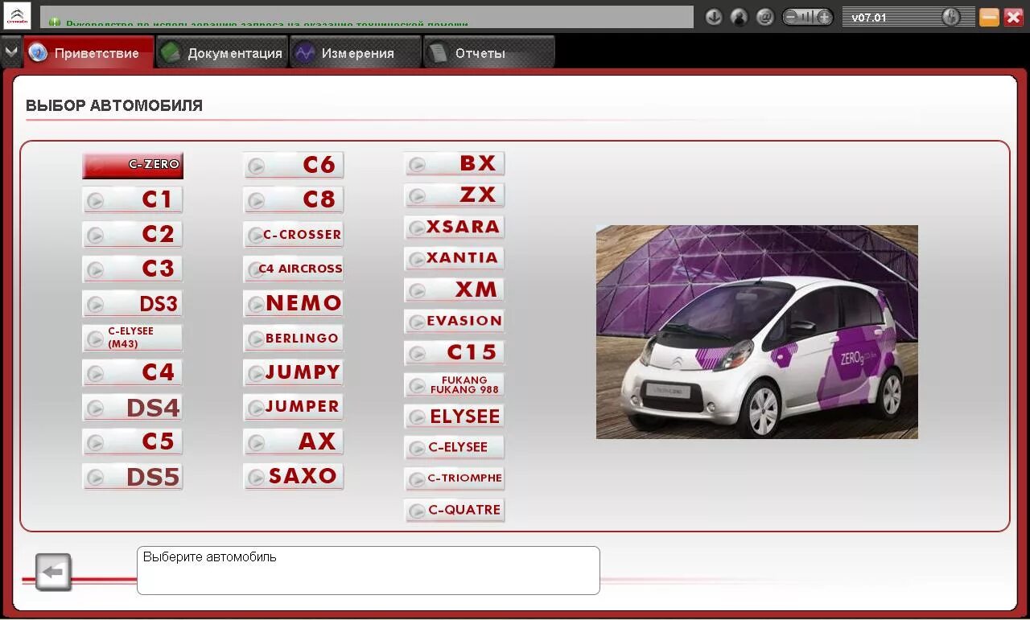Select the BX vehicle
Screen dimensions: 1030x620
point(455,163)
